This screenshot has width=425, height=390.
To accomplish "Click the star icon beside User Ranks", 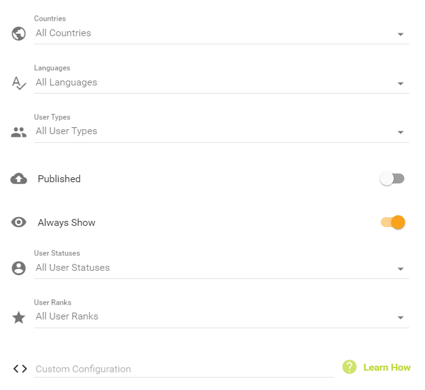I will (x=19, y=318).
